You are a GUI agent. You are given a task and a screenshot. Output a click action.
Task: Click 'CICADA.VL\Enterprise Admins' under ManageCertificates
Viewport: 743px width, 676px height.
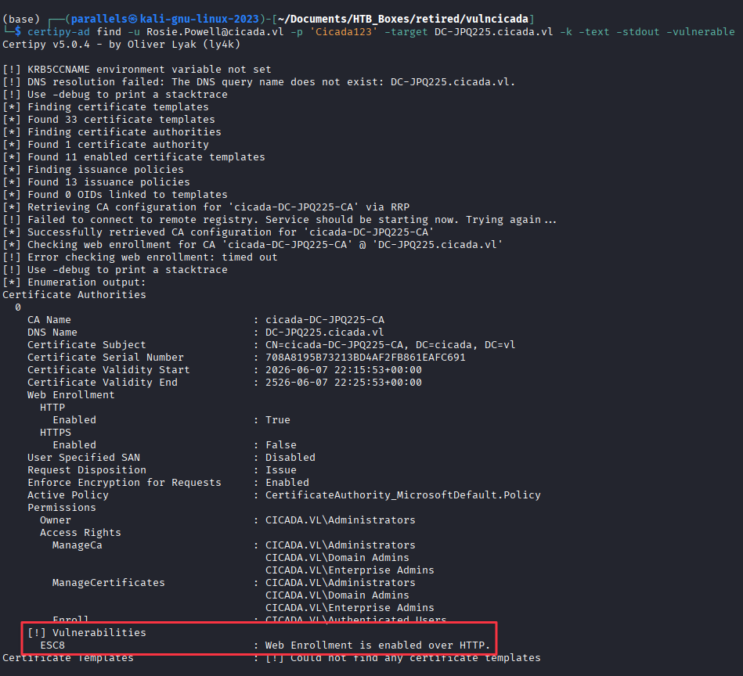pos(350,608)
